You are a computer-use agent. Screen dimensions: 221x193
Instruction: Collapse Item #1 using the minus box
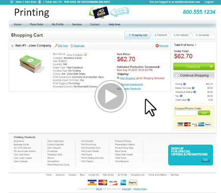click(x=13, y=46)
